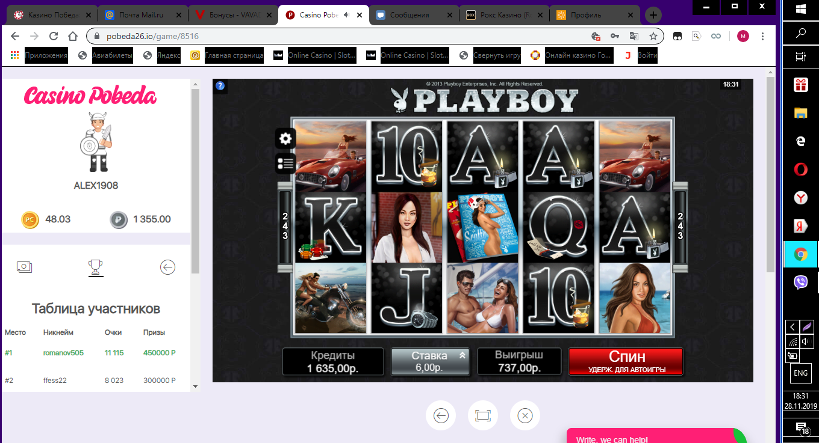Screen dimensions: 819x443
Task: Open Yandex Browser from the taskbar
Action: pos(800,198)
